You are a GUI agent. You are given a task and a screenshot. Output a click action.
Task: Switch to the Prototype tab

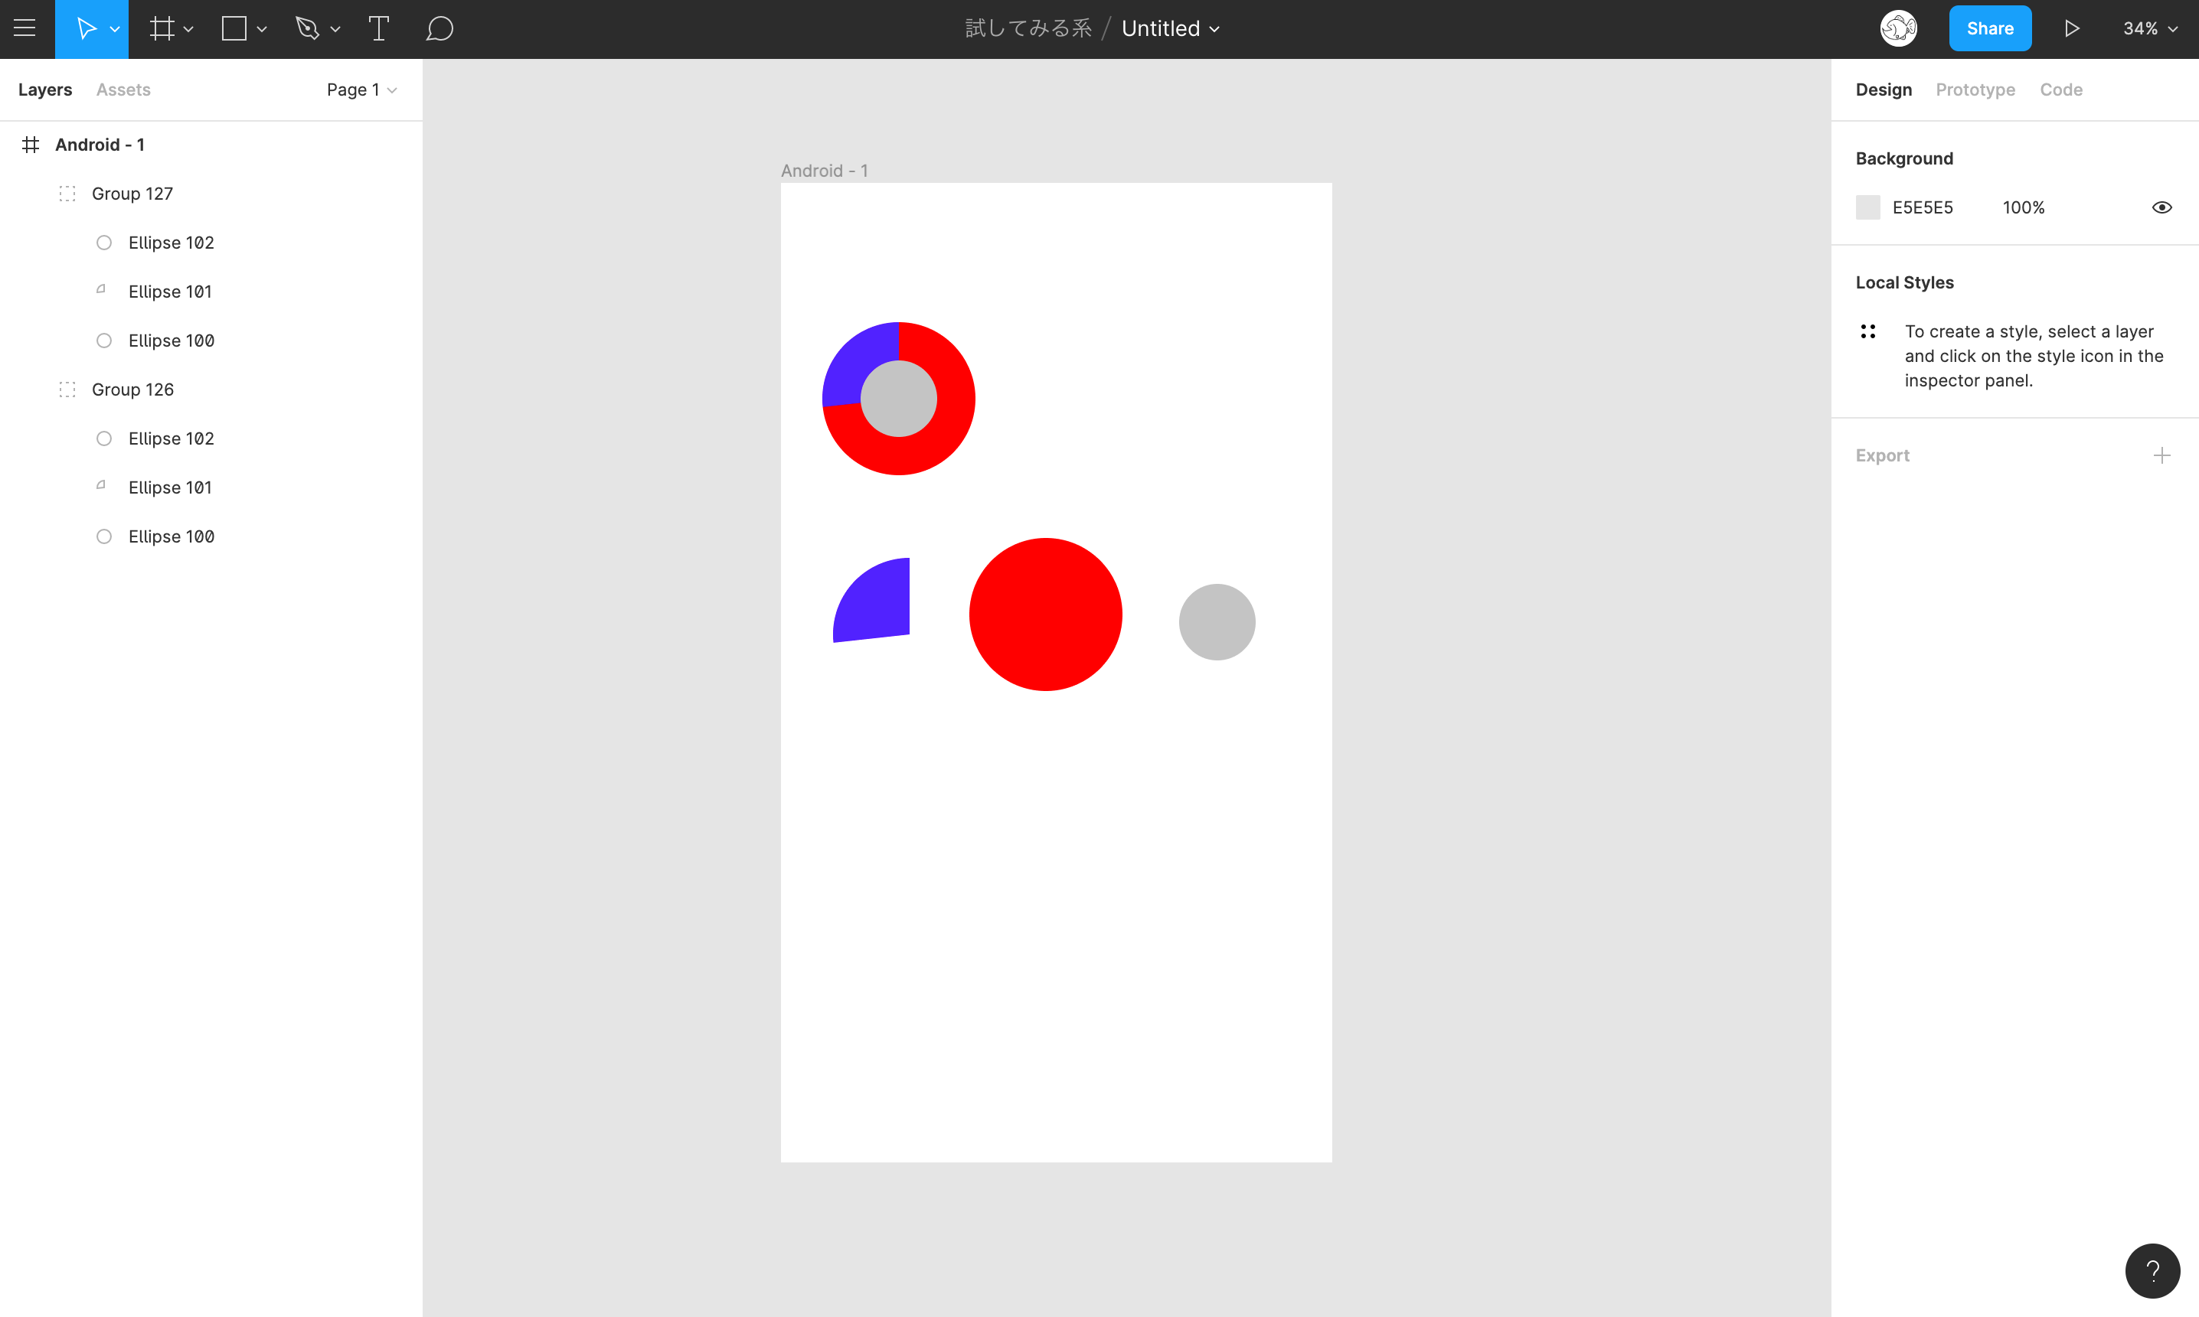[1975, 90]
